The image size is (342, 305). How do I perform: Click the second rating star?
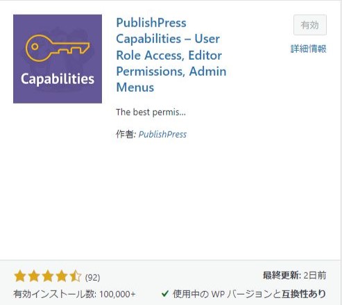pos(34,277)
